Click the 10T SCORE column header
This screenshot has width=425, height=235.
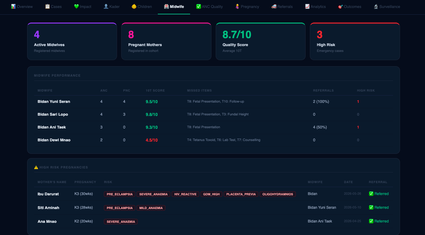pyautogui.click(x=155, y=91)
